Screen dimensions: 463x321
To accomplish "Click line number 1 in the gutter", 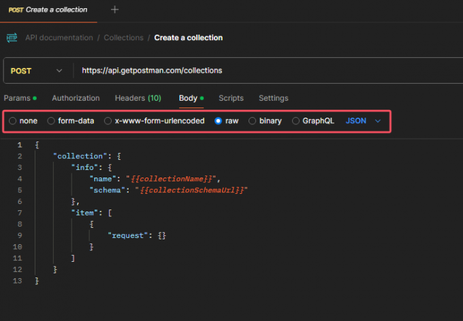I will pos(20,145).
